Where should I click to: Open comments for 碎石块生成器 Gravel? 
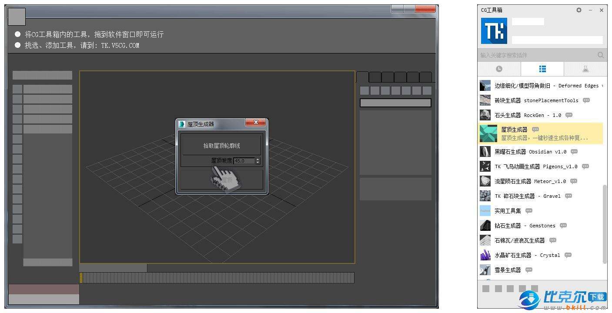(569, 196)
